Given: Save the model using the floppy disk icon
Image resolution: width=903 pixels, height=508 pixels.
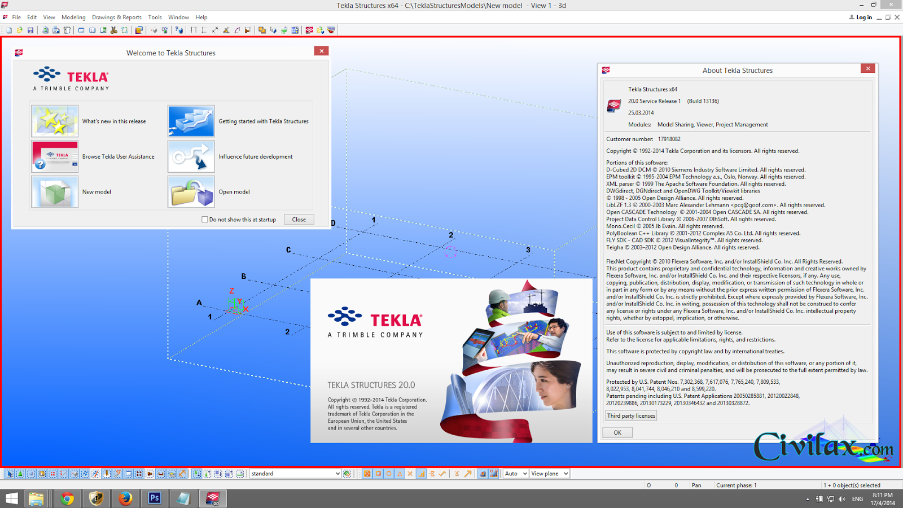Looking at the screenshot, I should [30, 30].
